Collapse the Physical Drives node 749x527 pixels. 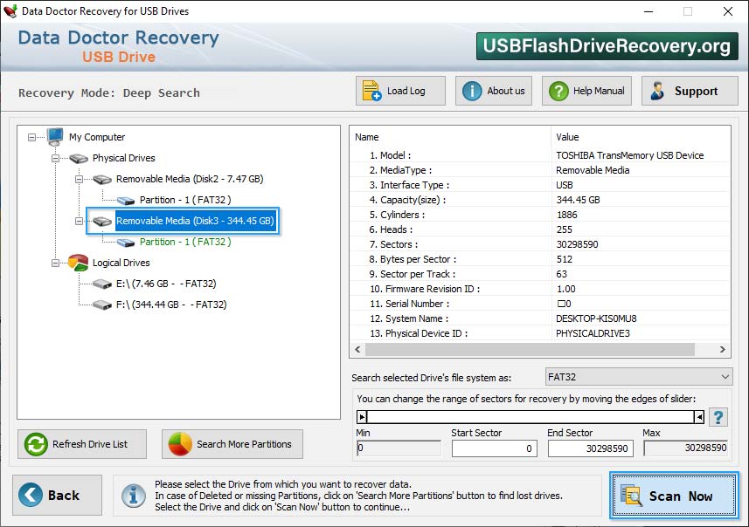point(55,158)
